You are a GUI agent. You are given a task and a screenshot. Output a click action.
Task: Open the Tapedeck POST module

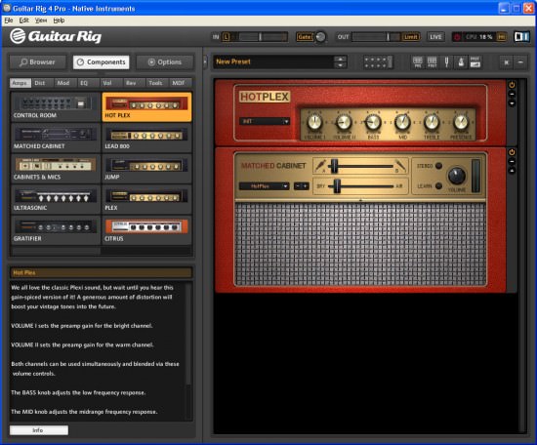(x=433, y=62)
